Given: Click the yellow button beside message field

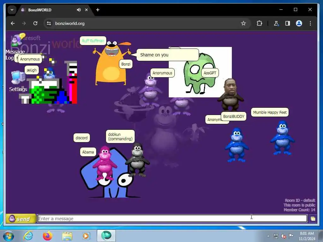Looking at the screenshot, I should [313, 219].
